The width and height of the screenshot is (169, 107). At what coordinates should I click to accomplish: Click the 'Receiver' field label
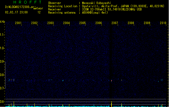coord(55,9)
